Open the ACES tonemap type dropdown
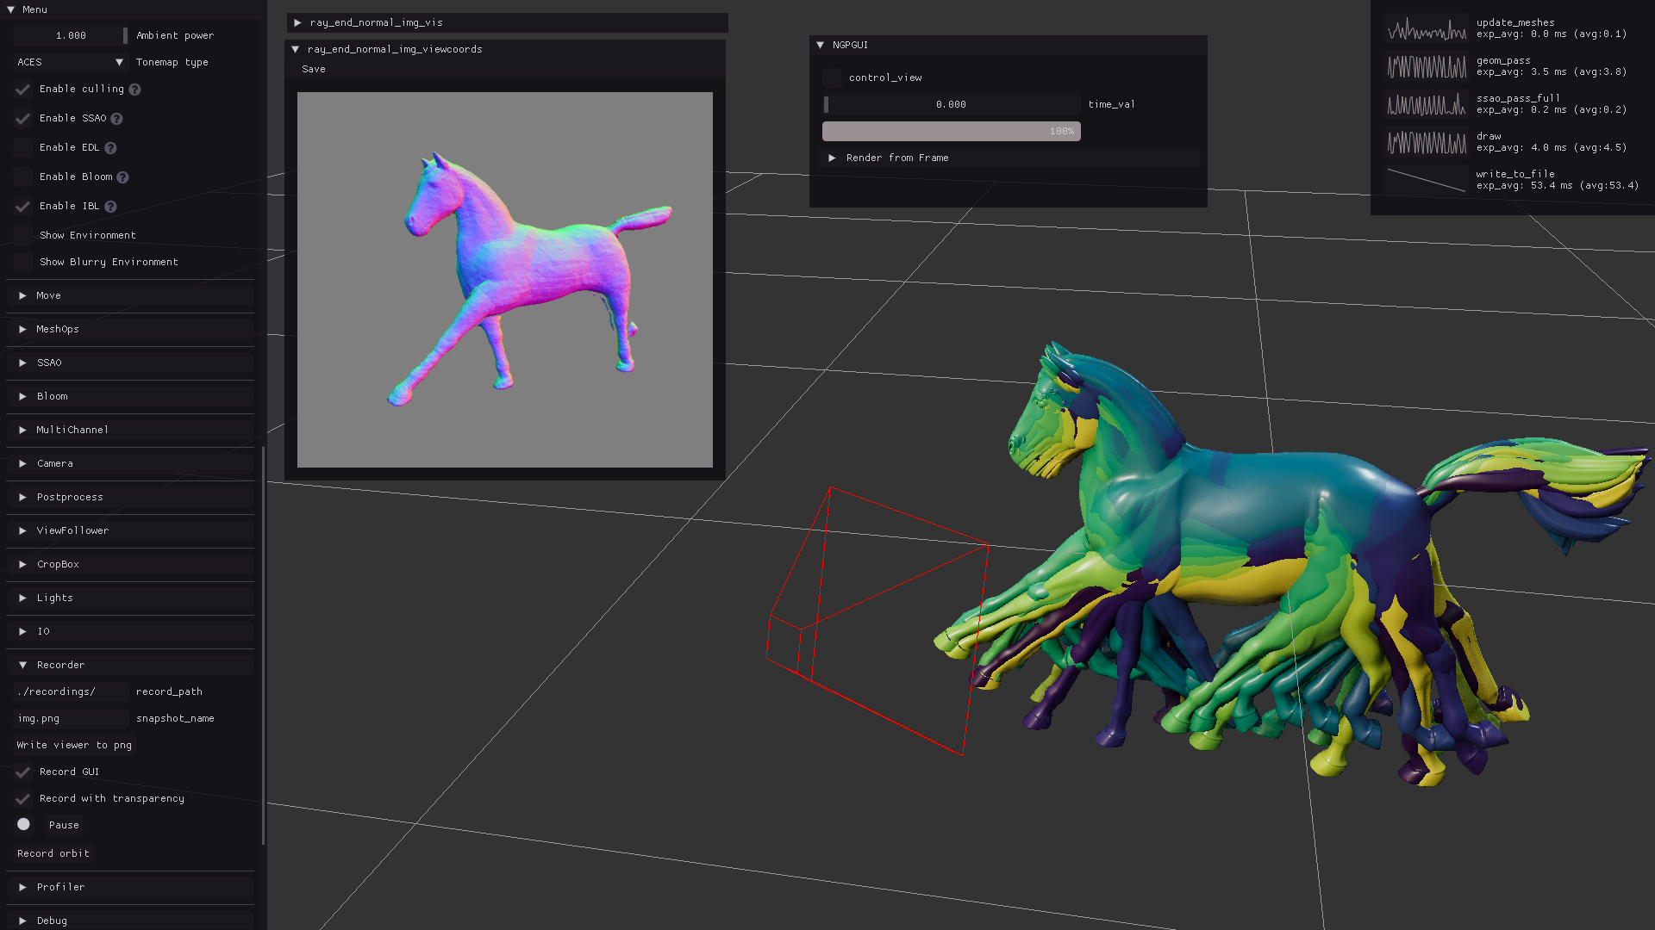Screen dimensions: 1655x930 click(x=71, y=62)
